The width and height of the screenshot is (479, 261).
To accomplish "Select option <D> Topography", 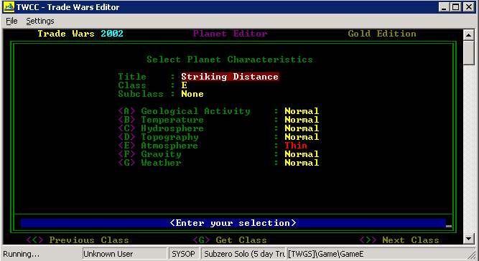I will [x=158, y=137].
